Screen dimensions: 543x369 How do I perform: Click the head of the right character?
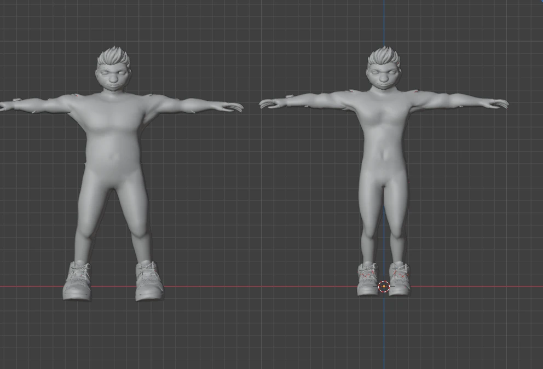[x=385, y=77]
